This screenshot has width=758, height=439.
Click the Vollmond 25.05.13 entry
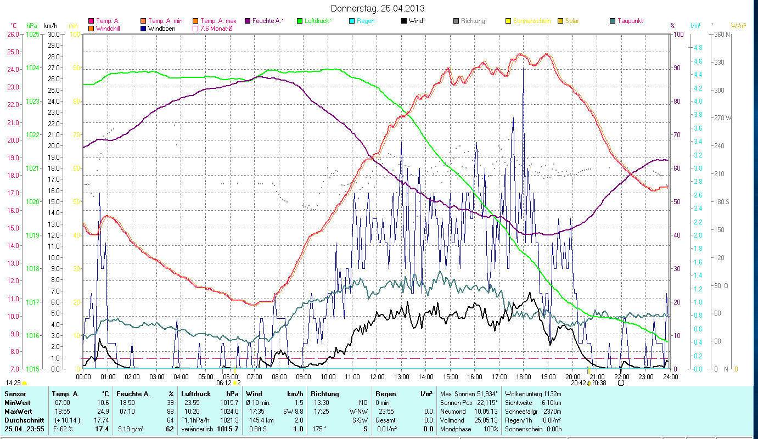tap(469, 420)
